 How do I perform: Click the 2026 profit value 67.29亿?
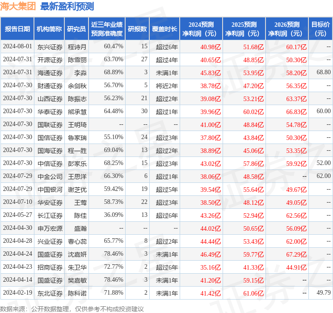[296, 254]
